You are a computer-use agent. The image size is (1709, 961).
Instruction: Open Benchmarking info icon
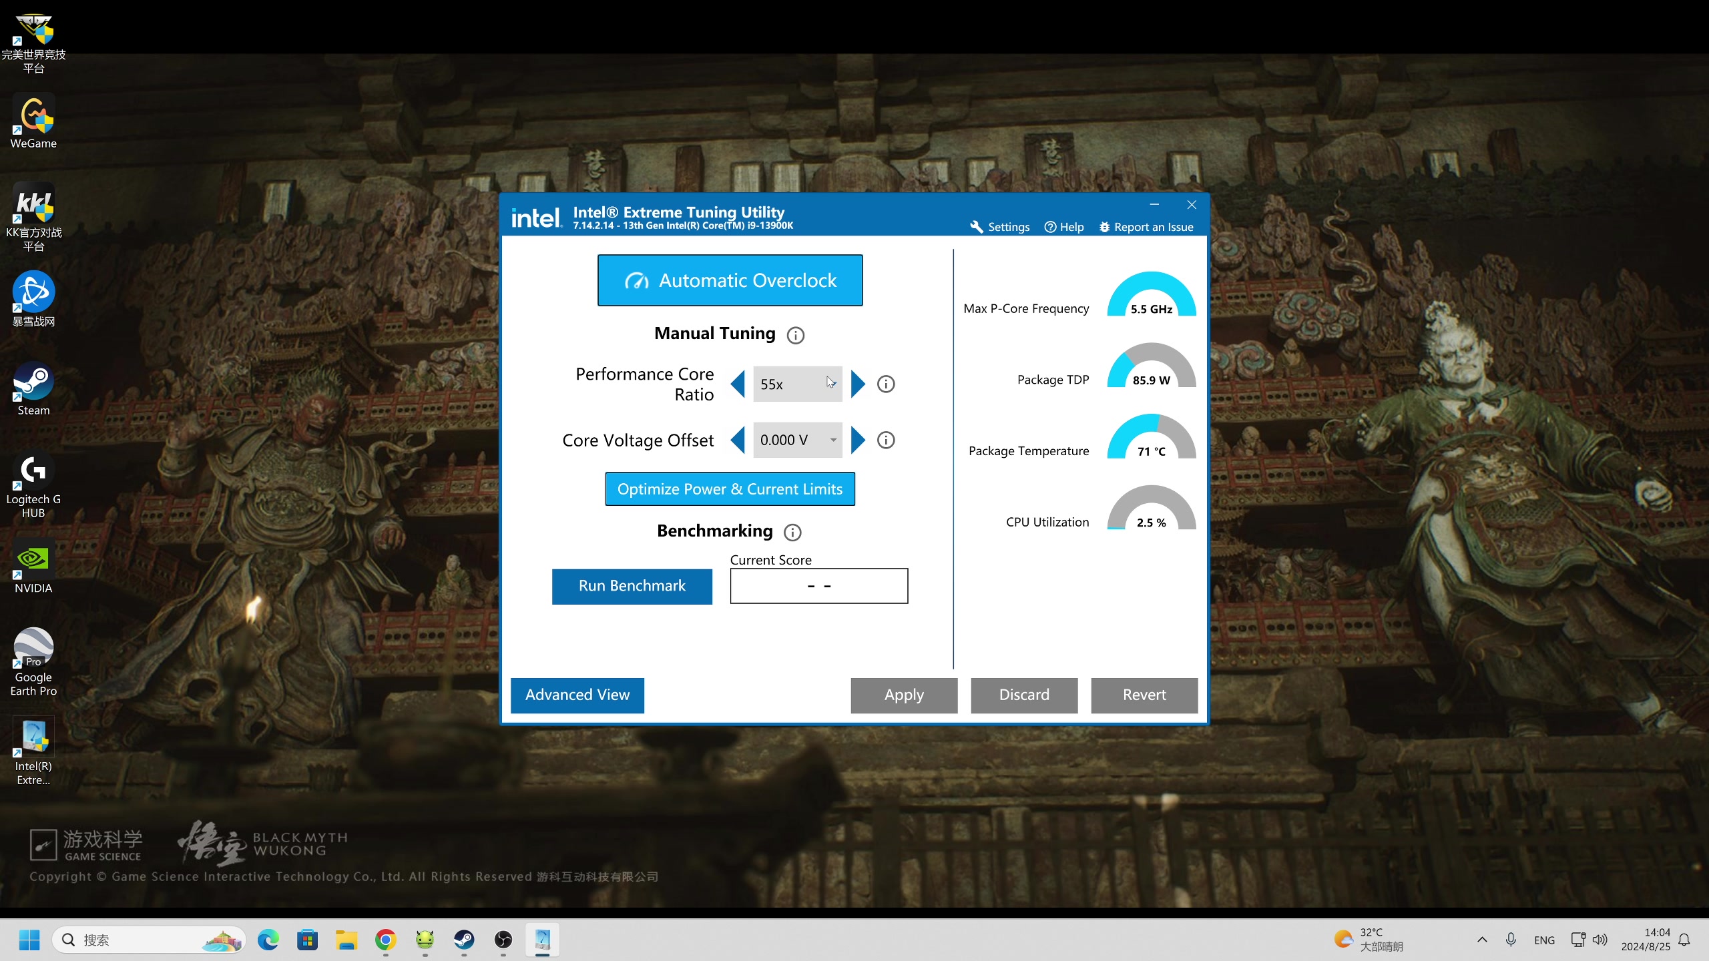[792, 532]
